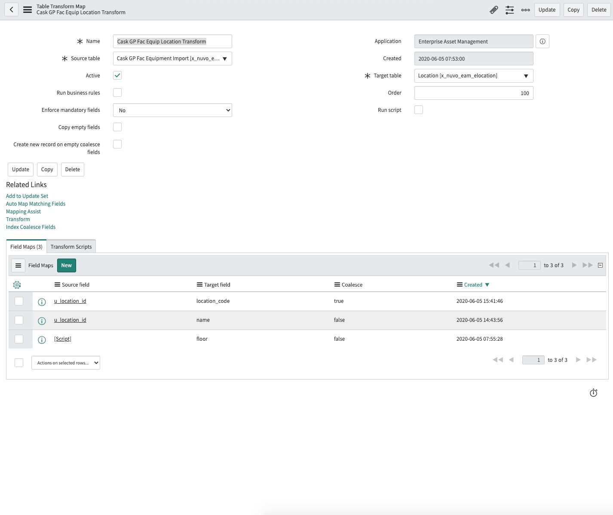Screen dimensions: 613x515
Task: Open the form context menu hamburger icon
Action: click(x=28, y=9)
